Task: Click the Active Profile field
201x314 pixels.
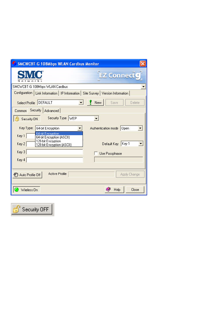Action: [x=91, y=174]
